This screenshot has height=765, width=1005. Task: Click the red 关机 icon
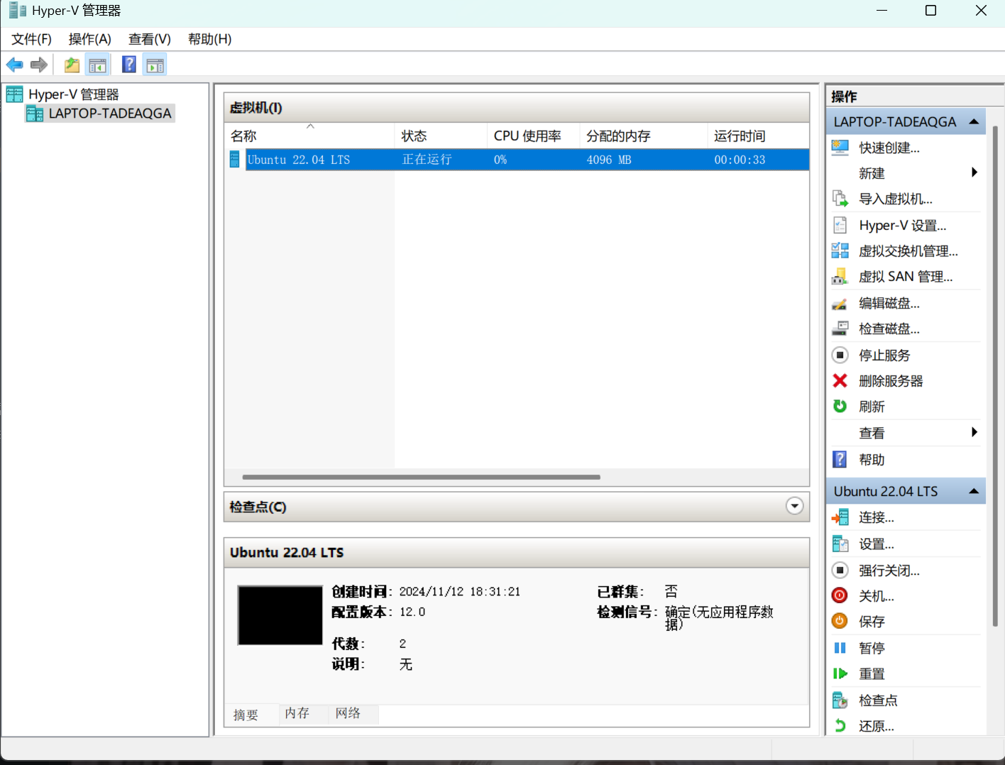(x=840, y=596)
